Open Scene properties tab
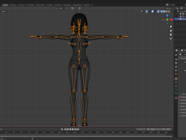 [x=176, y=70]
